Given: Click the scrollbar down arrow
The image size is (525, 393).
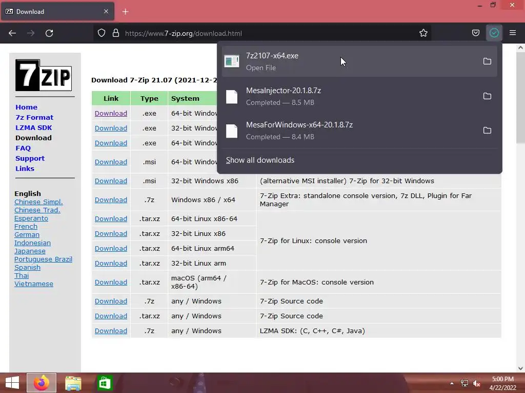Looking at the screenshot, I should click(x=520, y=368).
